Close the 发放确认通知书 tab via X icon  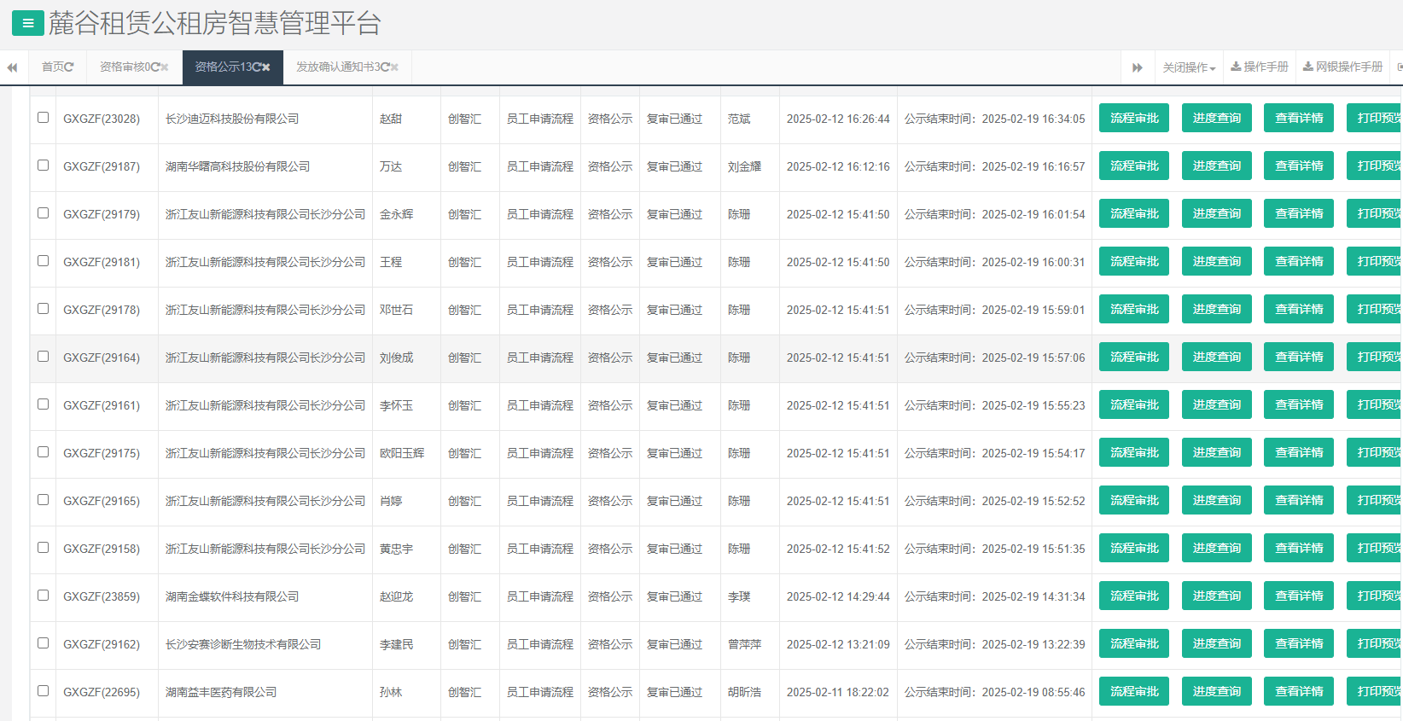click(x=394, y=67)
